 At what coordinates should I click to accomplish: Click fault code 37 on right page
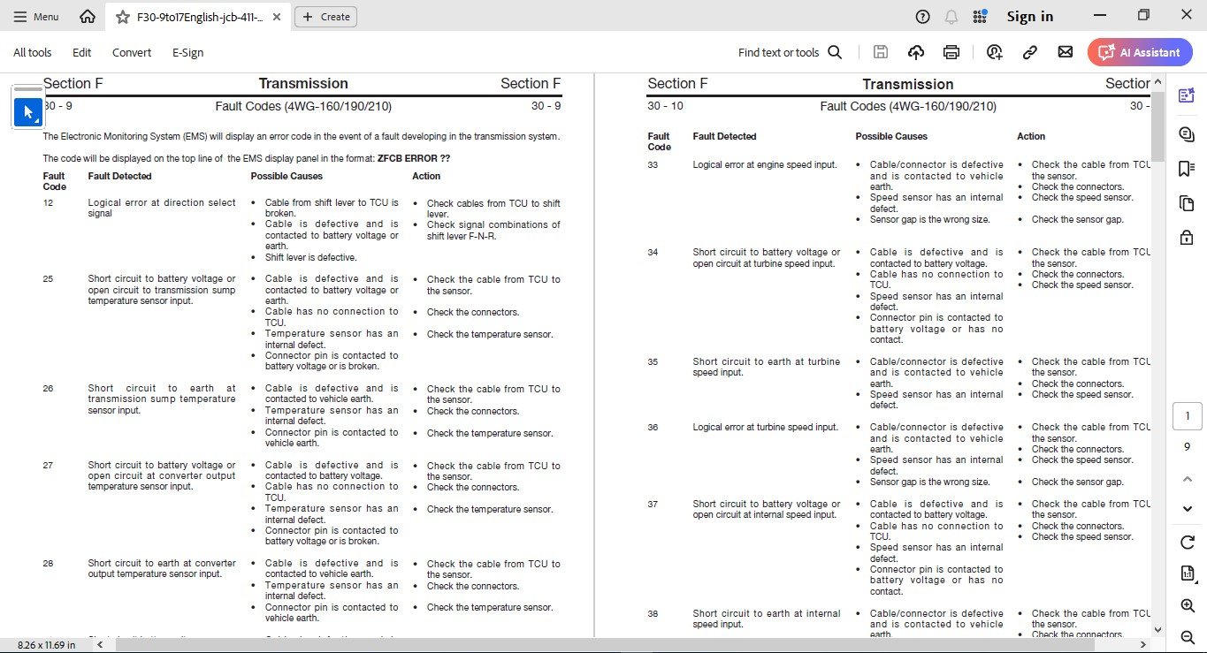coord(653,505)
